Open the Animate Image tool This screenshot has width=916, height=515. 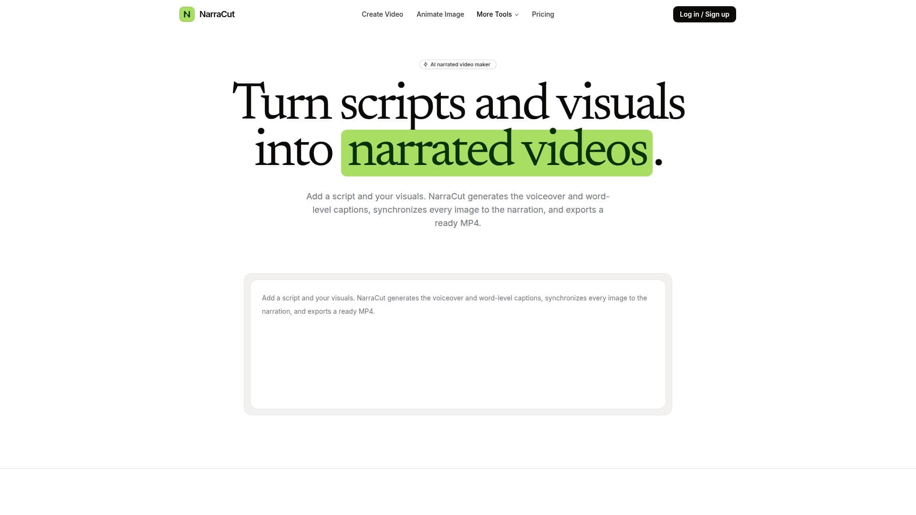point(440,14)
